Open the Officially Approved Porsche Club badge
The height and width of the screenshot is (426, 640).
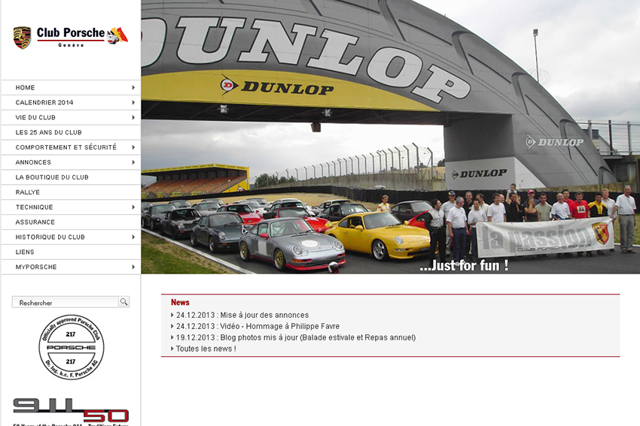point(72,347)
